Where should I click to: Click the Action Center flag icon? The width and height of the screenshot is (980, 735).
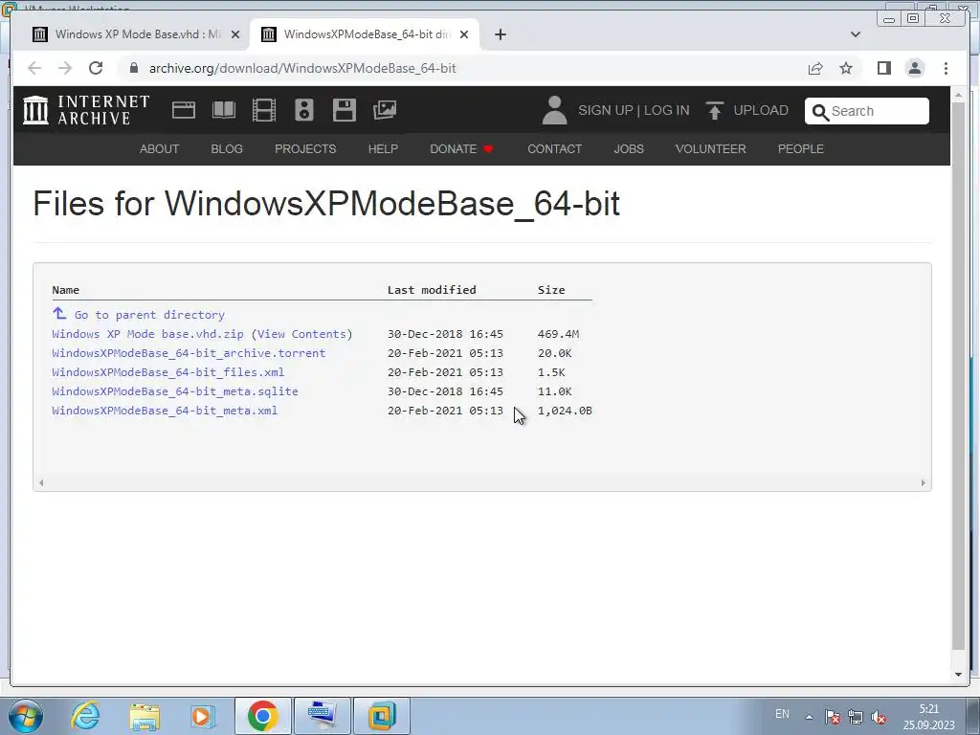832,717
